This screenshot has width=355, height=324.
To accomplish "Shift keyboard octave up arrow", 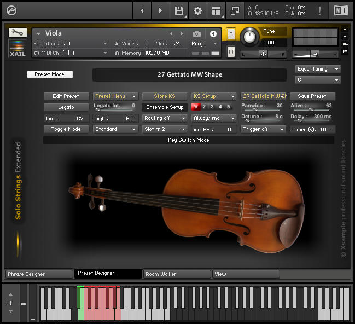I will (10, 295).
